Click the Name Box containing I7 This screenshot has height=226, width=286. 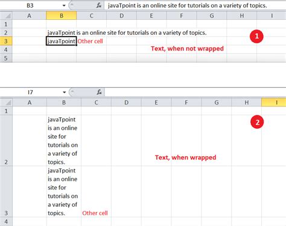pos(30,93)
